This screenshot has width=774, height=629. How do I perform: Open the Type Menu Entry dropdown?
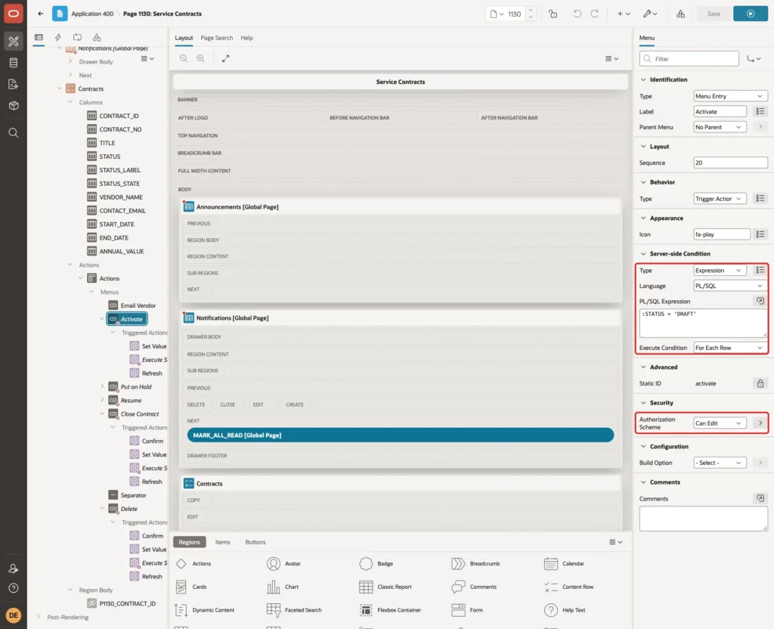click(730, 96)
